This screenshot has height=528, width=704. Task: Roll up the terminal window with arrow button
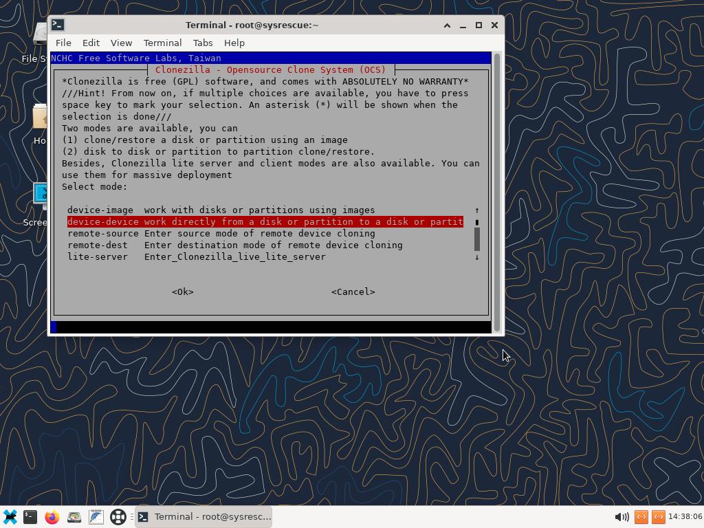[x=447, y=25]
